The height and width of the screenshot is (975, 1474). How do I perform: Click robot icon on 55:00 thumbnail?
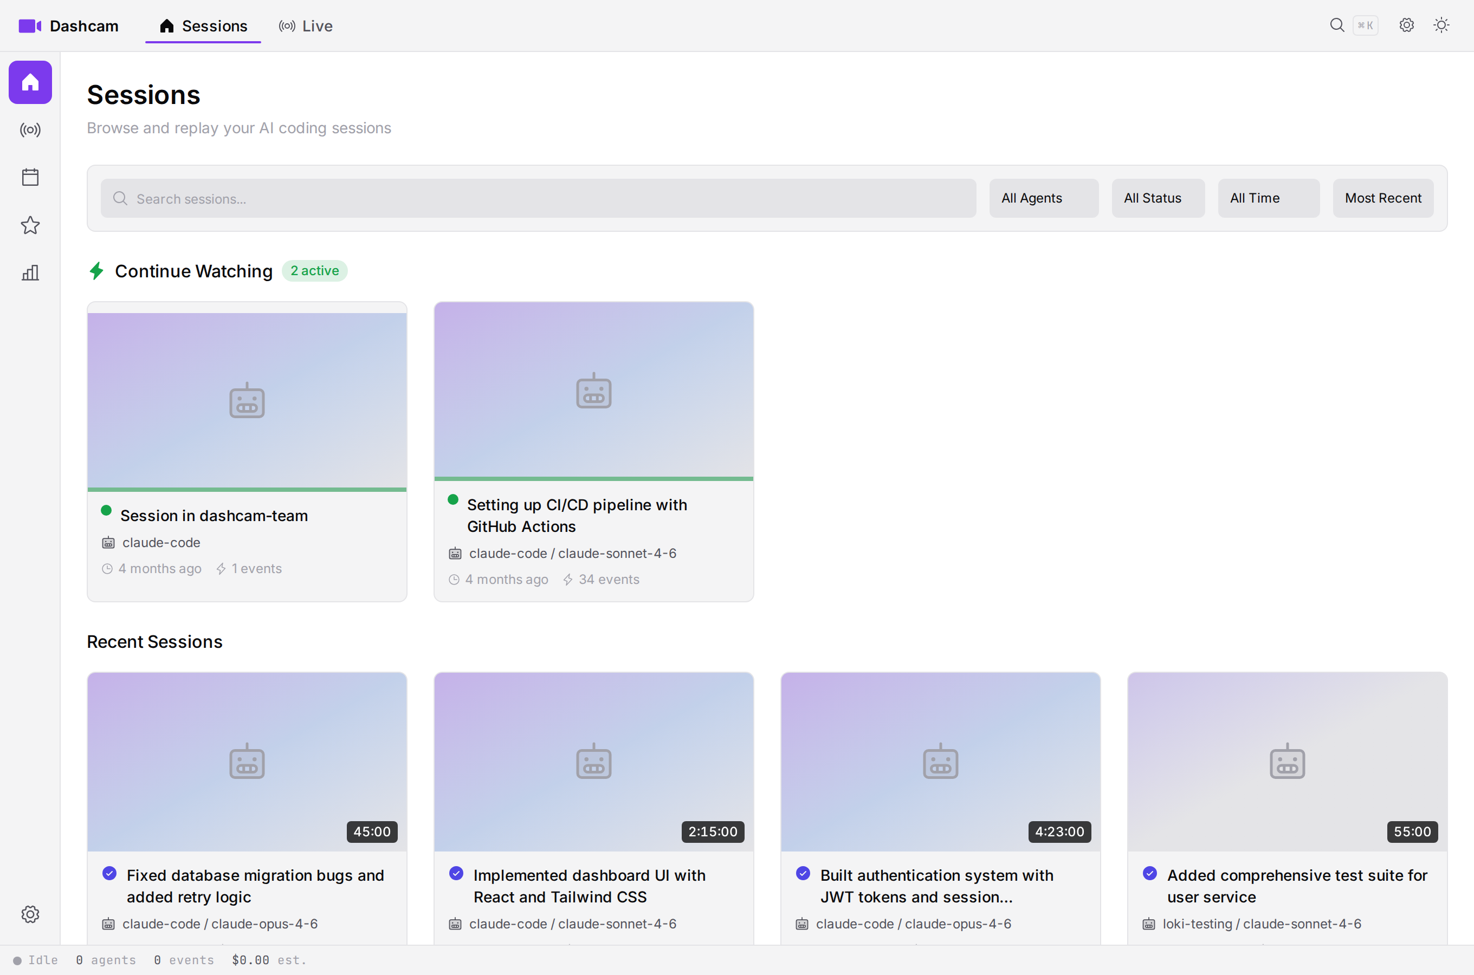point(1287,761)
